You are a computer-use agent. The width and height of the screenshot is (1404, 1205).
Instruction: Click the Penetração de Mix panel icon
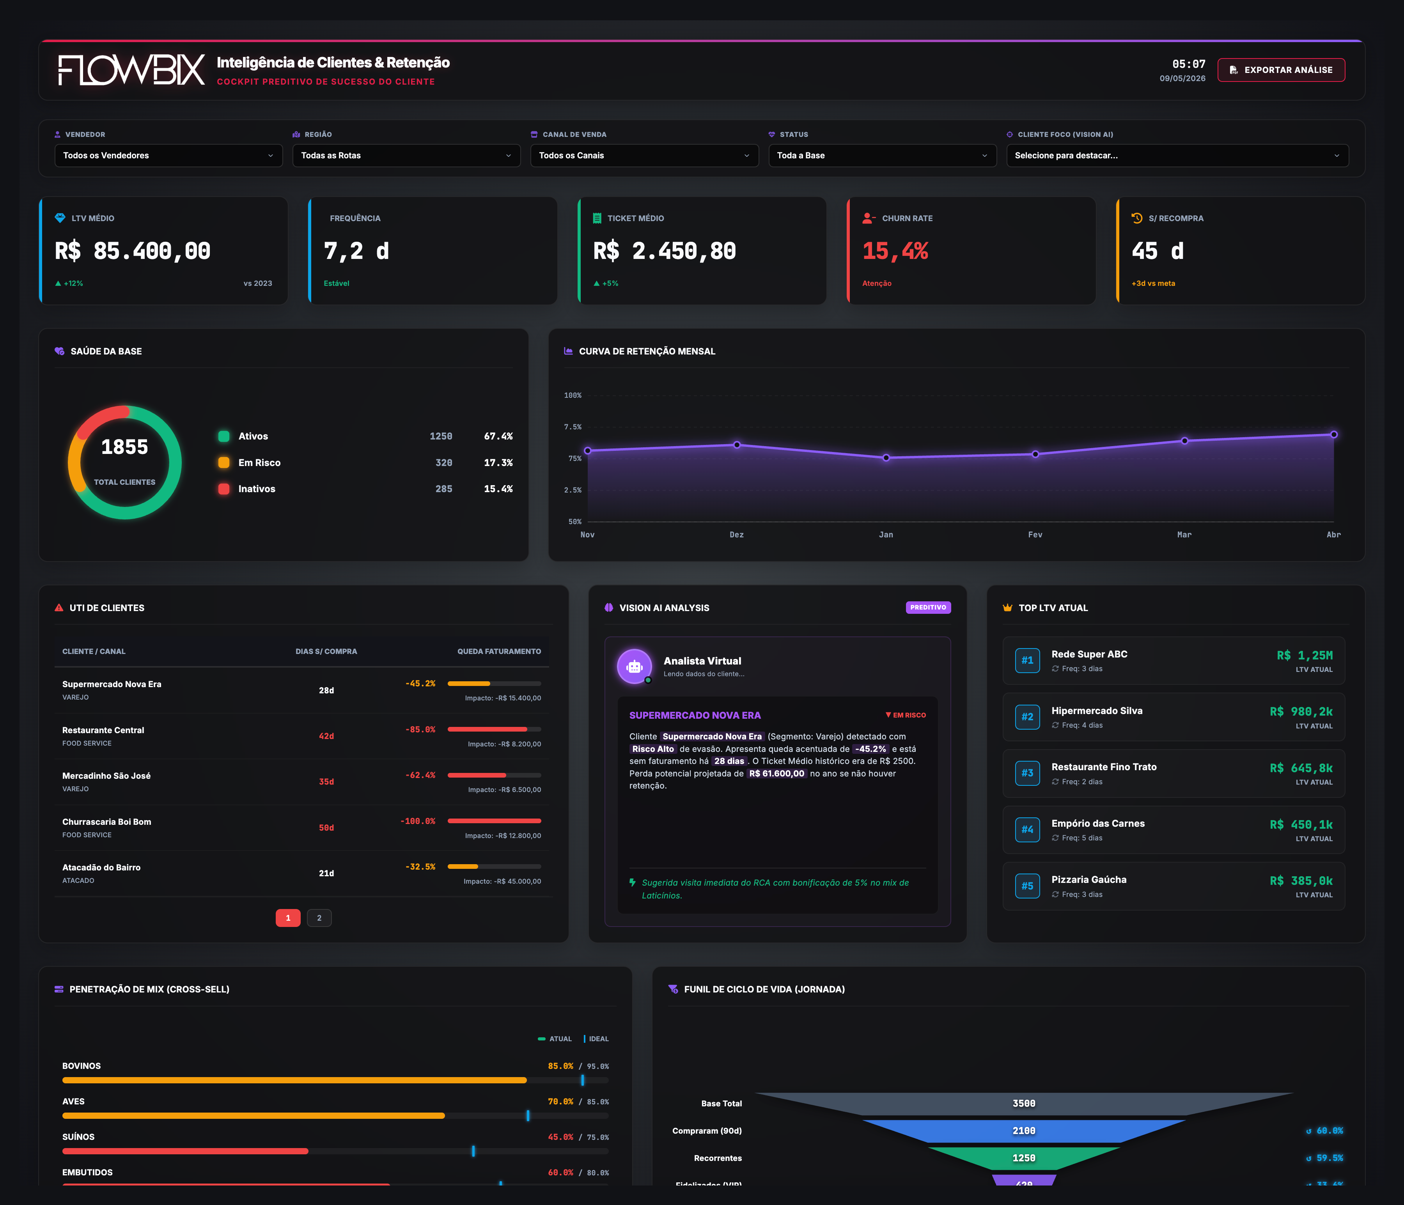pos(59,989)
